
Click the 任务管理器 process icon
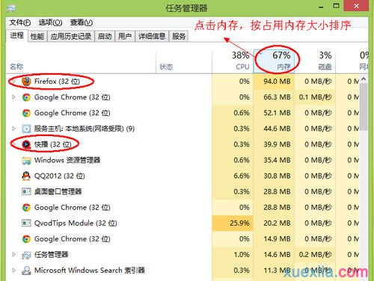(26, 255)
